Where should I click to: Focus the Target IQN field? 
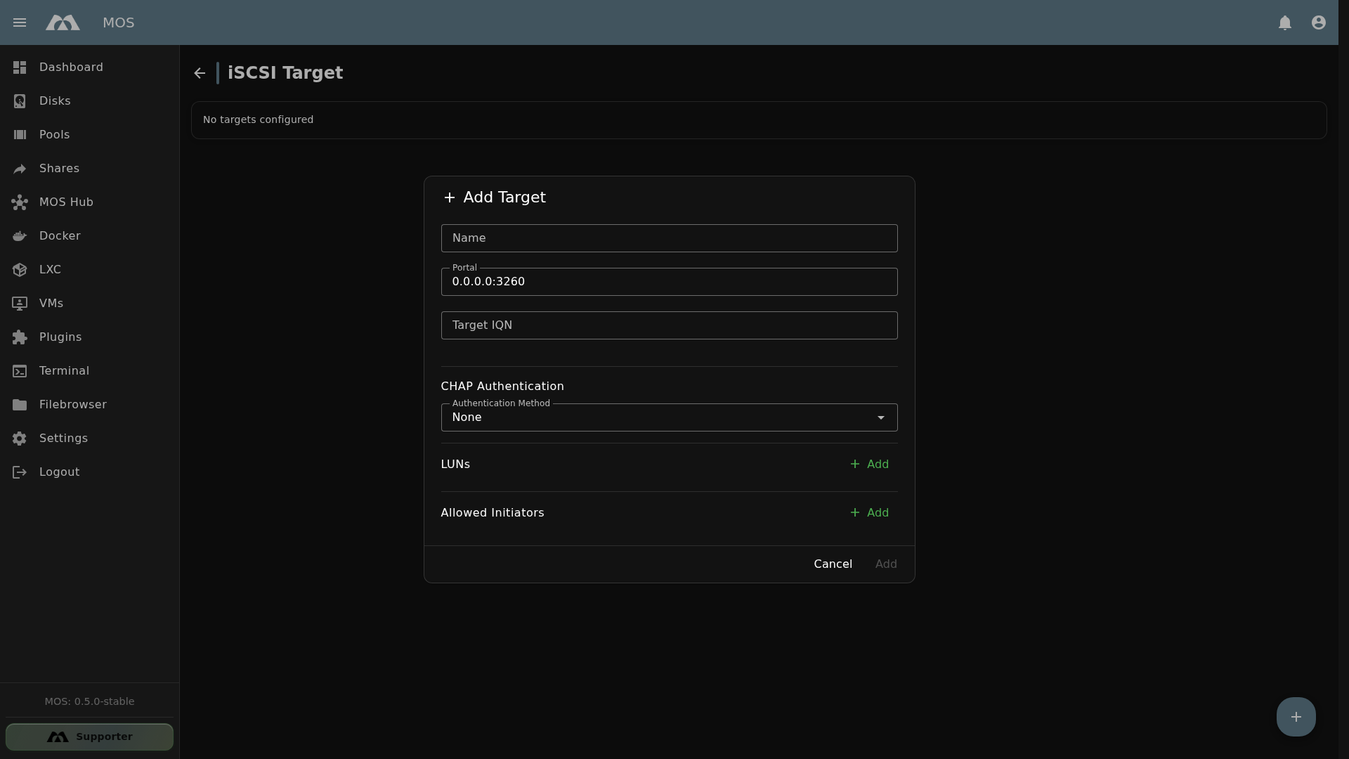(x=669, y=325)
